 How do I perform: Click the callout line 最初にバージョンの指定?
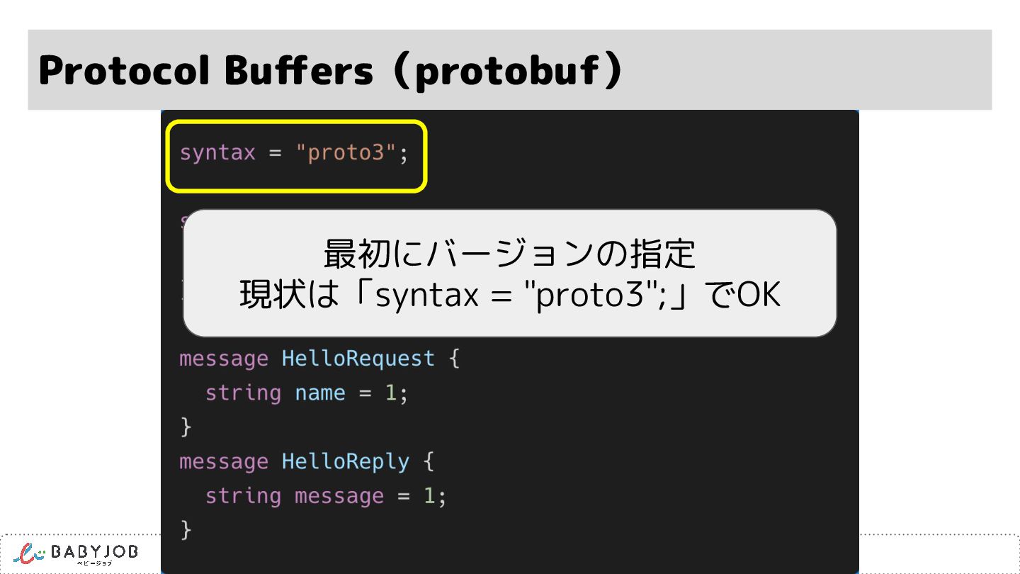(x=509, y=254)
